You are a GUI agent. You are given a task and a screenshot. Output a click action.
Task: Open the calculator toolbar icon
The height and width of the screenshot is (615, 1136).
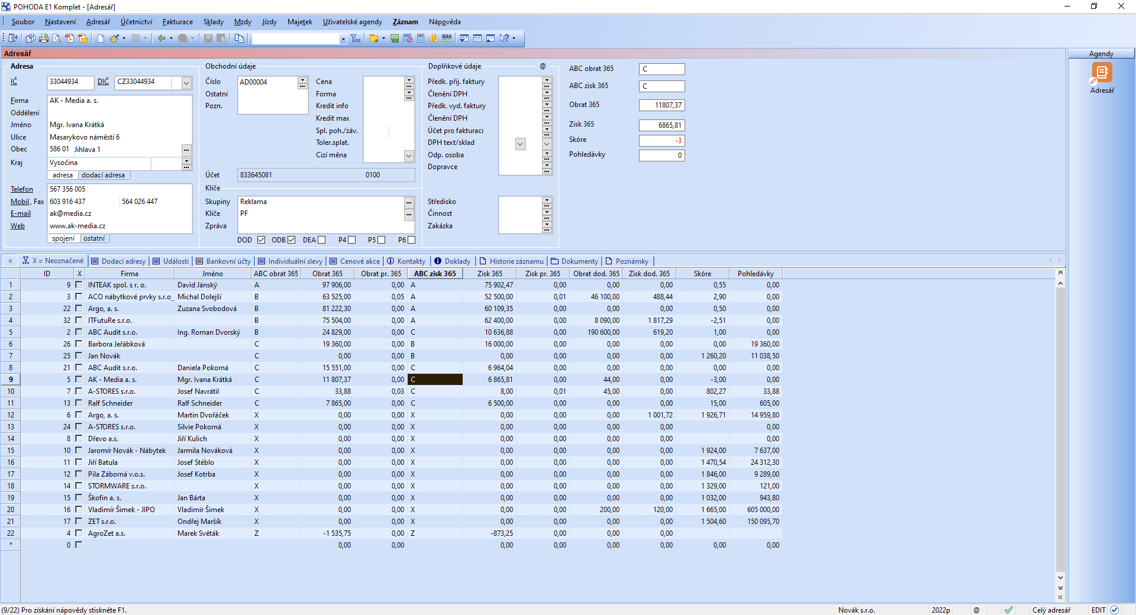tap(421, 38)
